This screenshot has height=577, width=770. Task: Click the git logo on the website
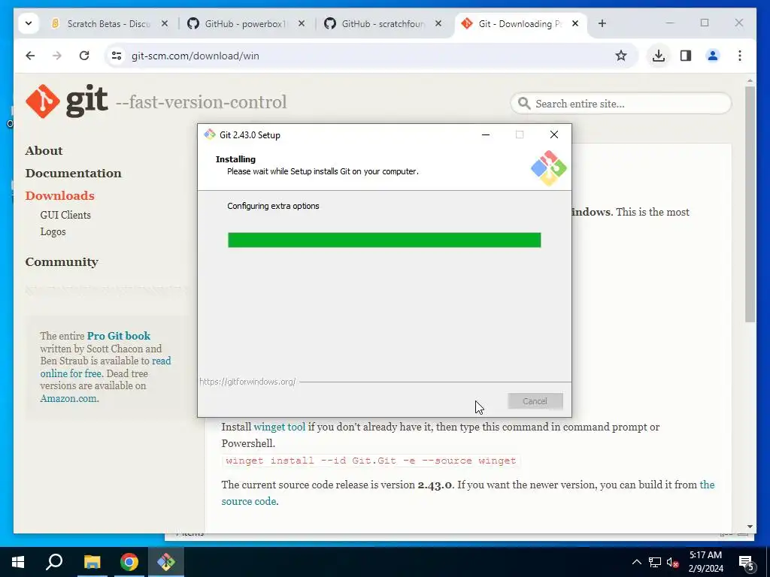(x=67, y=101)
